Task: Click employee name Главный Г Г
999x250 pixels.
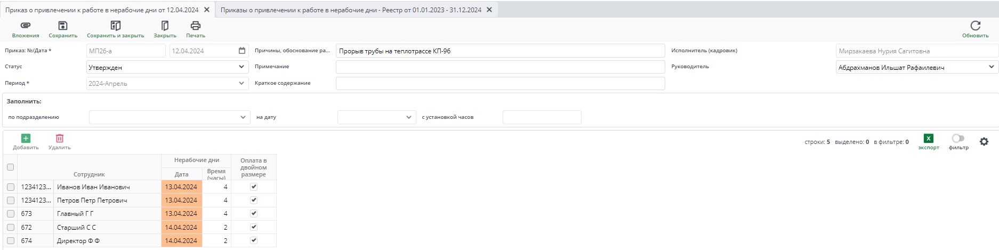Action: click(x=75, y=214)
